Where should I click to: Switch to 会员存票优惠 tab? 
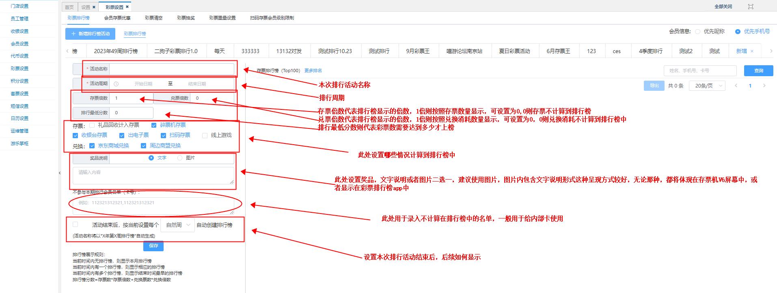(x=117, y=18)
